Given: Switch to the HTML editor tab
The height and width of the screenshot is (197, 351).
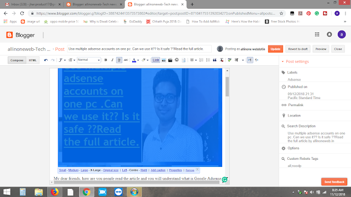Looking at the screenshot, I should pyautogui.click(x=32, y=60).
